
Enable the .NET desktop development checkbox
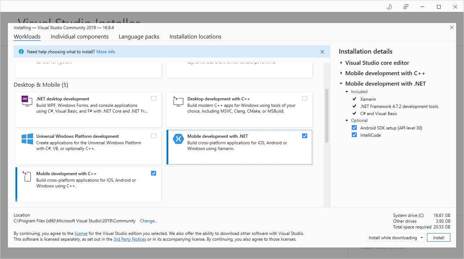pyautogui.click(x=154, y=98)
